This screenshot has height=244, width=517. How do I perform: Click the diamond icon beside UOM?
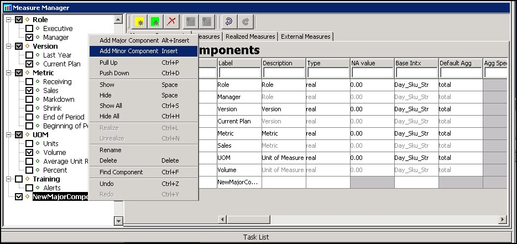[x=27, y=134]
